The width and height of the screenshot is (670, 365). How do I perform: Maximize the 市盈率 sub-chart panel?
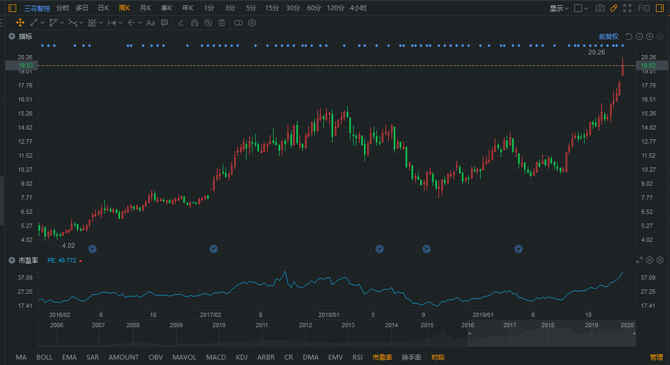pos(639,260)
